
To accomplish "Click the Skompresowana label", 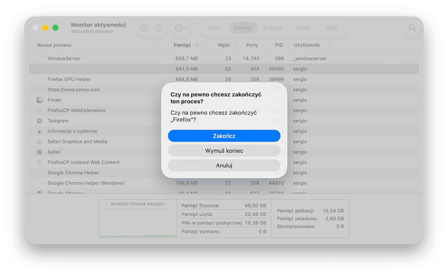I will [x=296, y=226].
